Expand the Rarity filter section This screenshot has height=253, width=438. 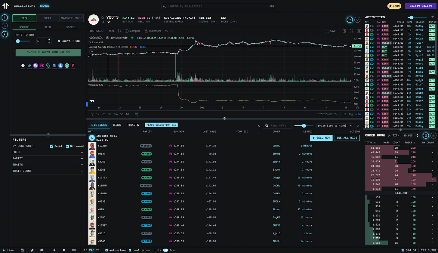[x=48, y=159]
